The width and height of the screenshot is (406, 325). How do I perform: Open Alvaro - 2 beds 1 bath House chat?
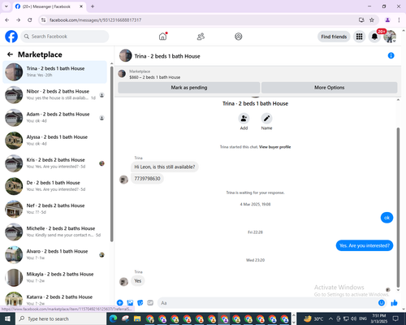[54, 254]
